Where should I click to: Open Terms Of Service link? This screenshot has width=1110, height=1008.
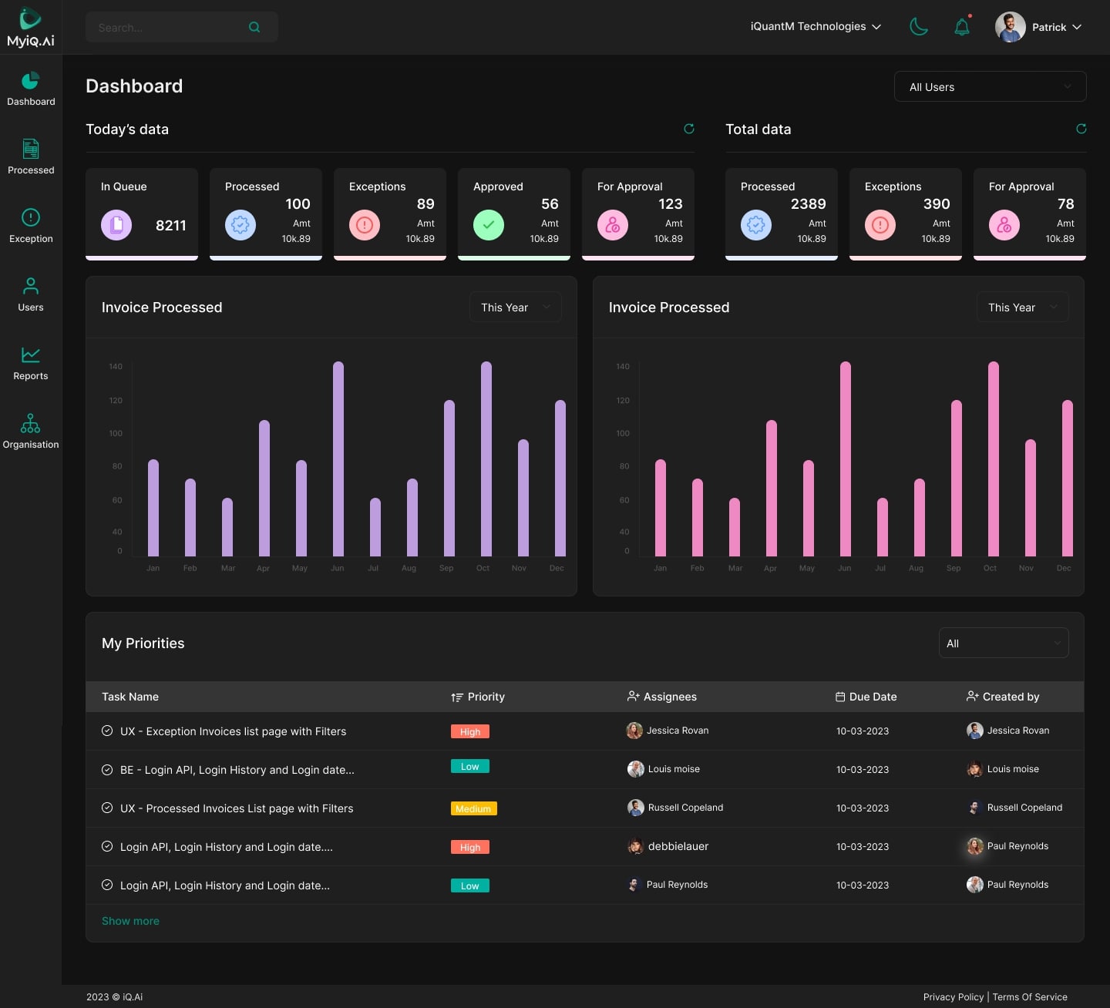pyautogui.click(x=1030, y=996)
